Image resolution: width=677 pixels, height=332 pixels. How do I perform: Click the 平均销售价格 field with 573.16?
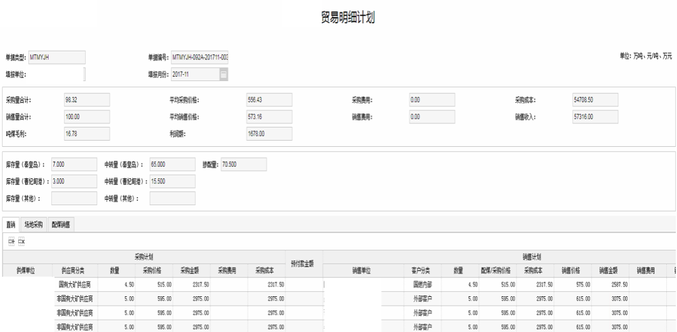(270, 117)
